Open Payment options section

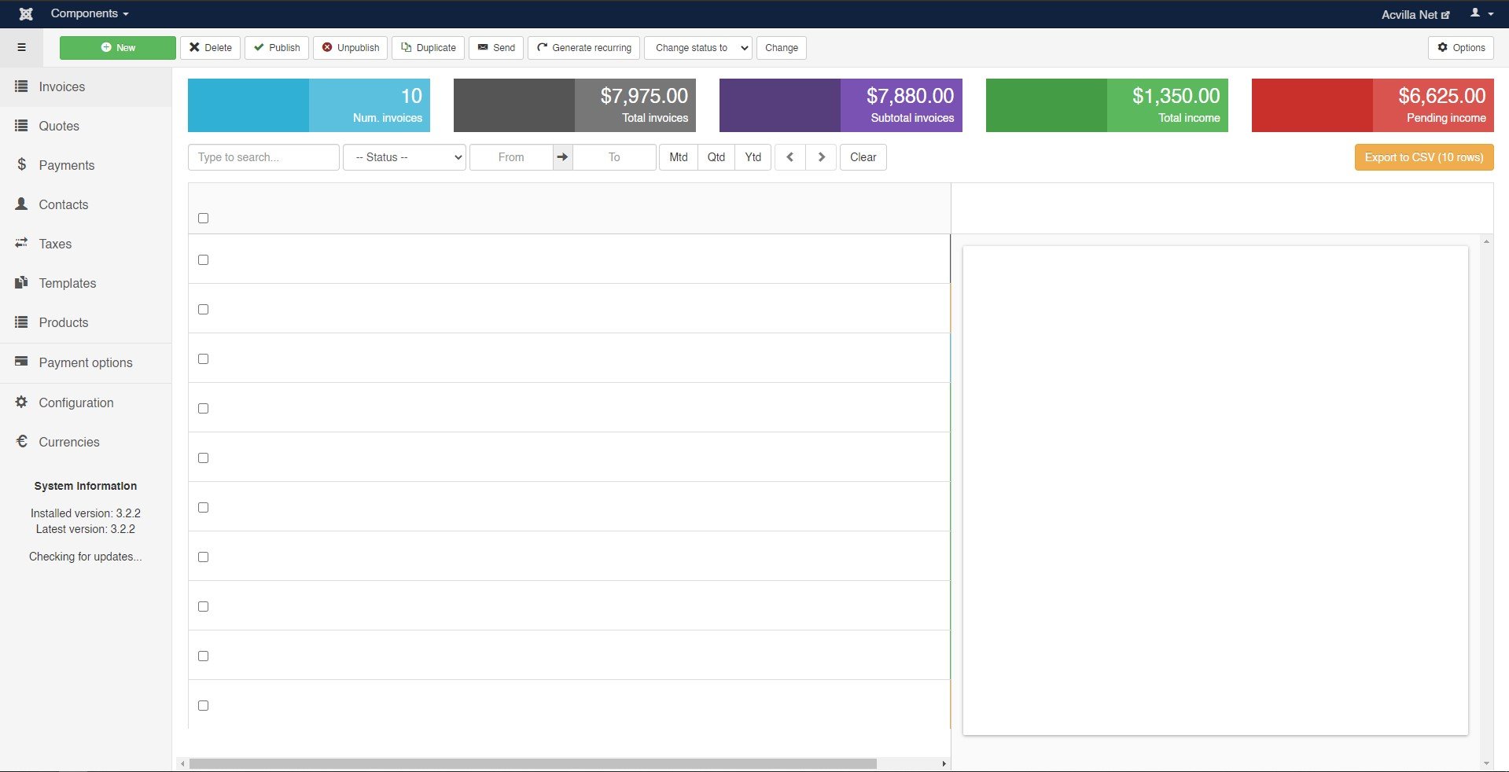tap(85, 362)
